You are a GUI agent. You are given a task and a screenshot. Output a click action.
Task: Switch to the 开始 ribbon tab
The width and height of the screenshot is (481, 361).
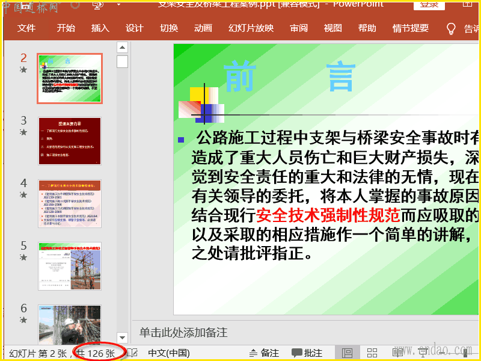point(66,28)
